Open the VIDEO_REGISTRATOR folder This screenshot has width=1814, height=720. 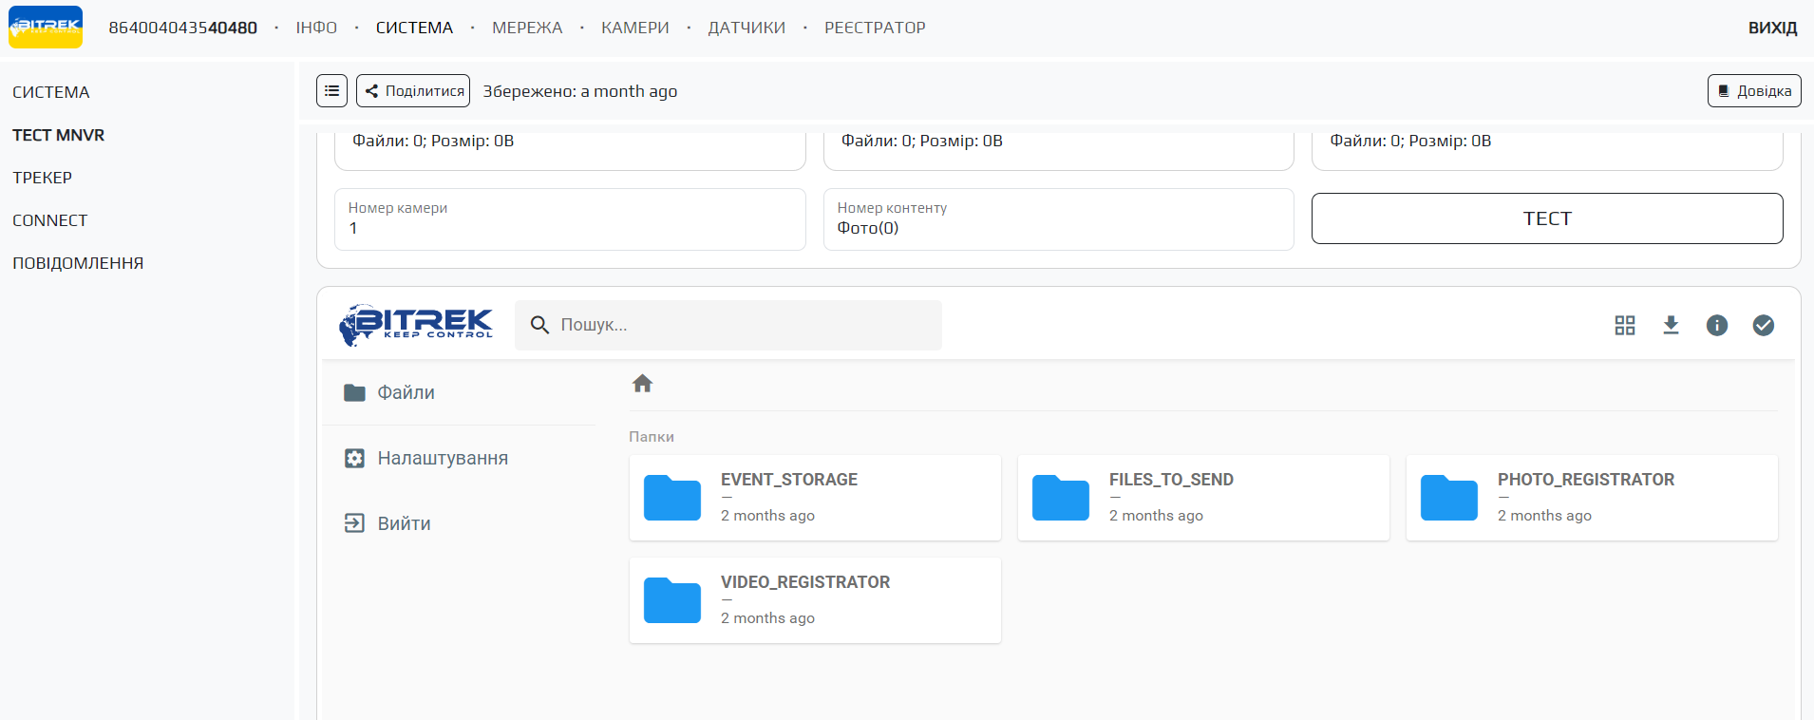coord(814,600)
